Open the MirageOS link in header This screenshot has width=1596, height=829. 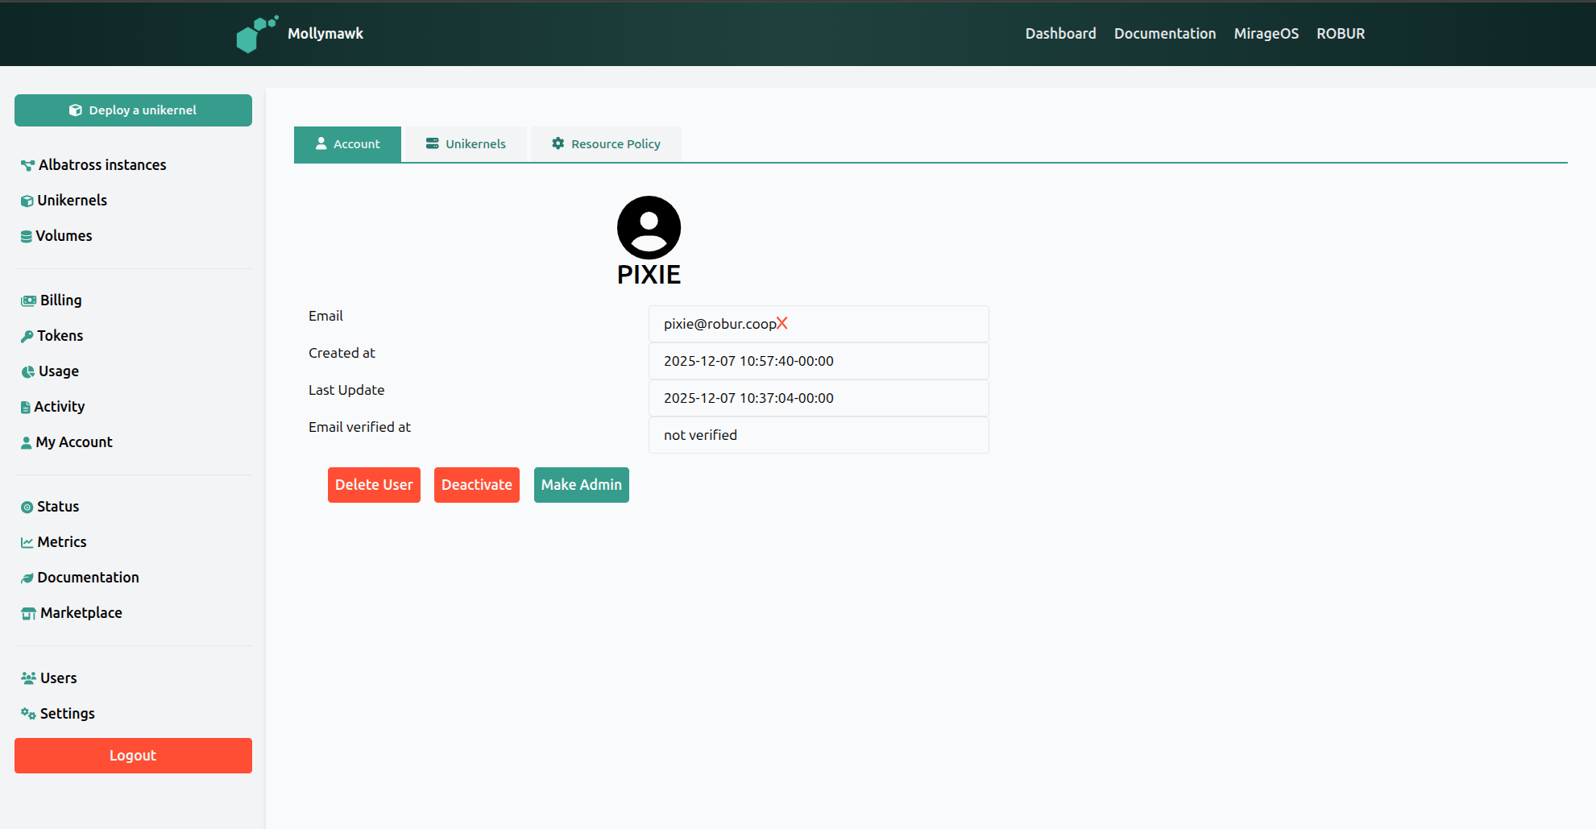(x=1266, y=34)
